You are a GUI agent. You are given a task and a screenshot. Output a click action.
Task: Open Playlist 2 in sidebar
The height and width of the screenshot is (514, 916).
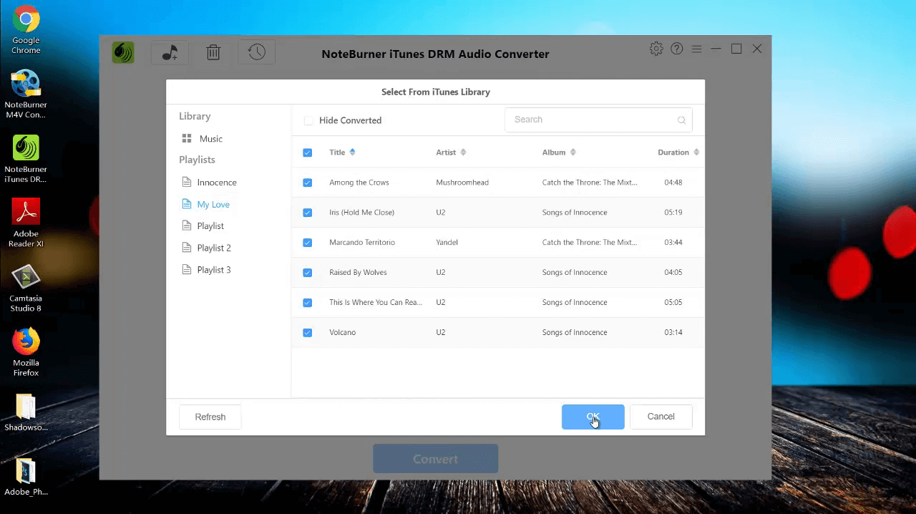(214, 248)
